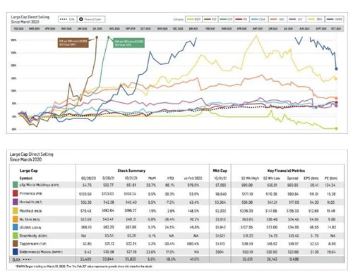Viewport: 353px width, 275px height.
Task: Click the red Primerica color swatch
Action: [16, 194]
